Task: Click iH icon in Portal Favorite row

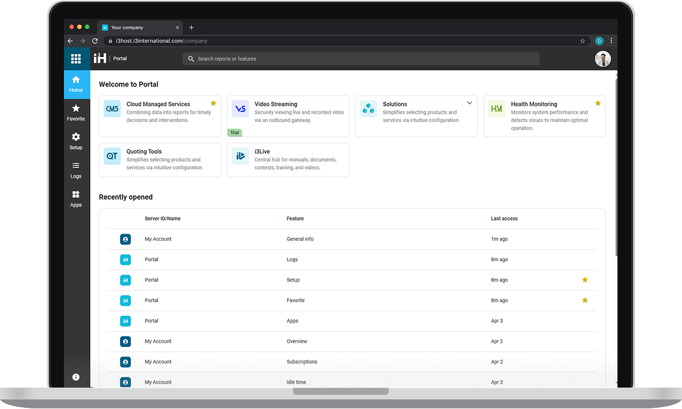Action: pos(125,300)
